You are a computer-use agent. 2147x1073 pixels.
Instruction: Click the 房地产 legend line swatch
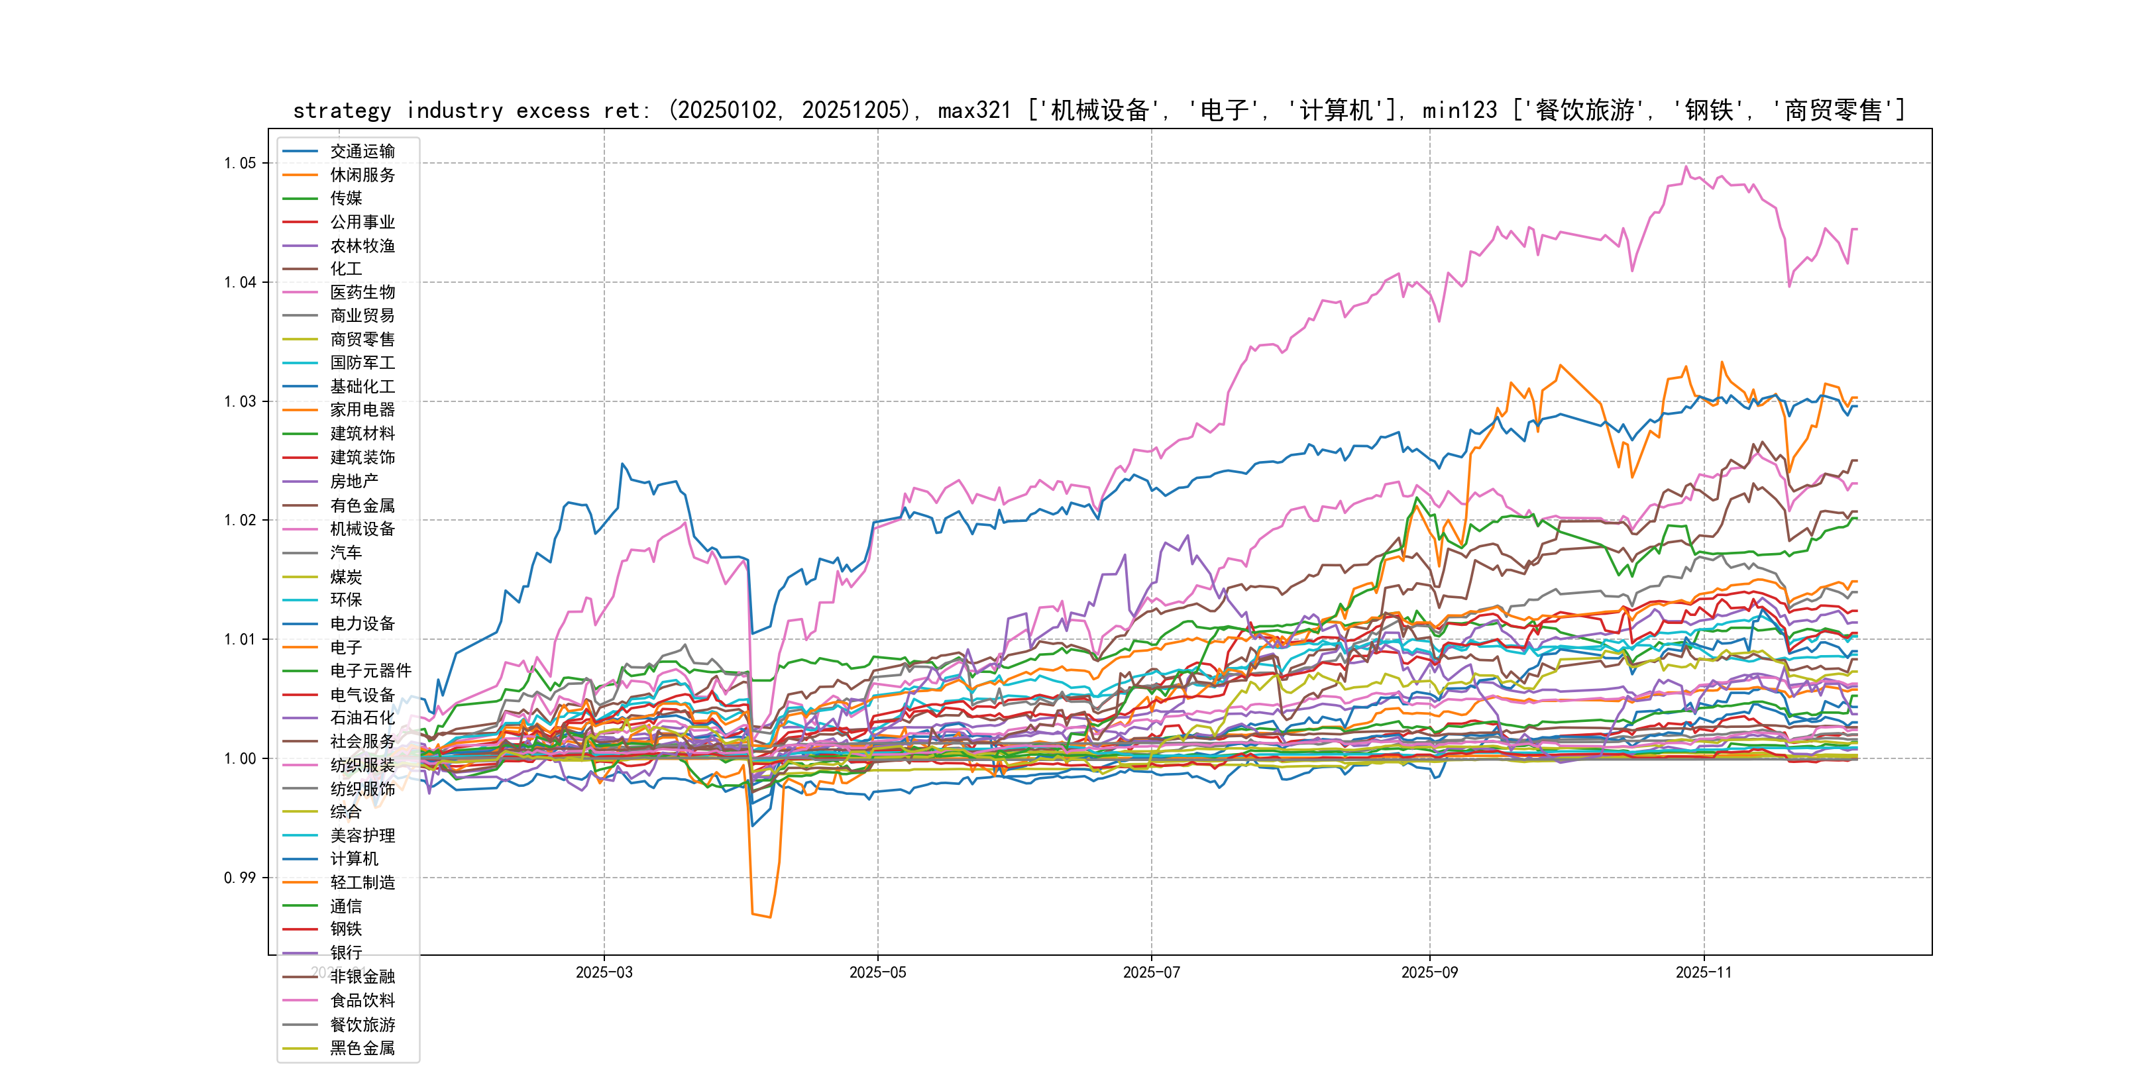click(x=300, y=482)
